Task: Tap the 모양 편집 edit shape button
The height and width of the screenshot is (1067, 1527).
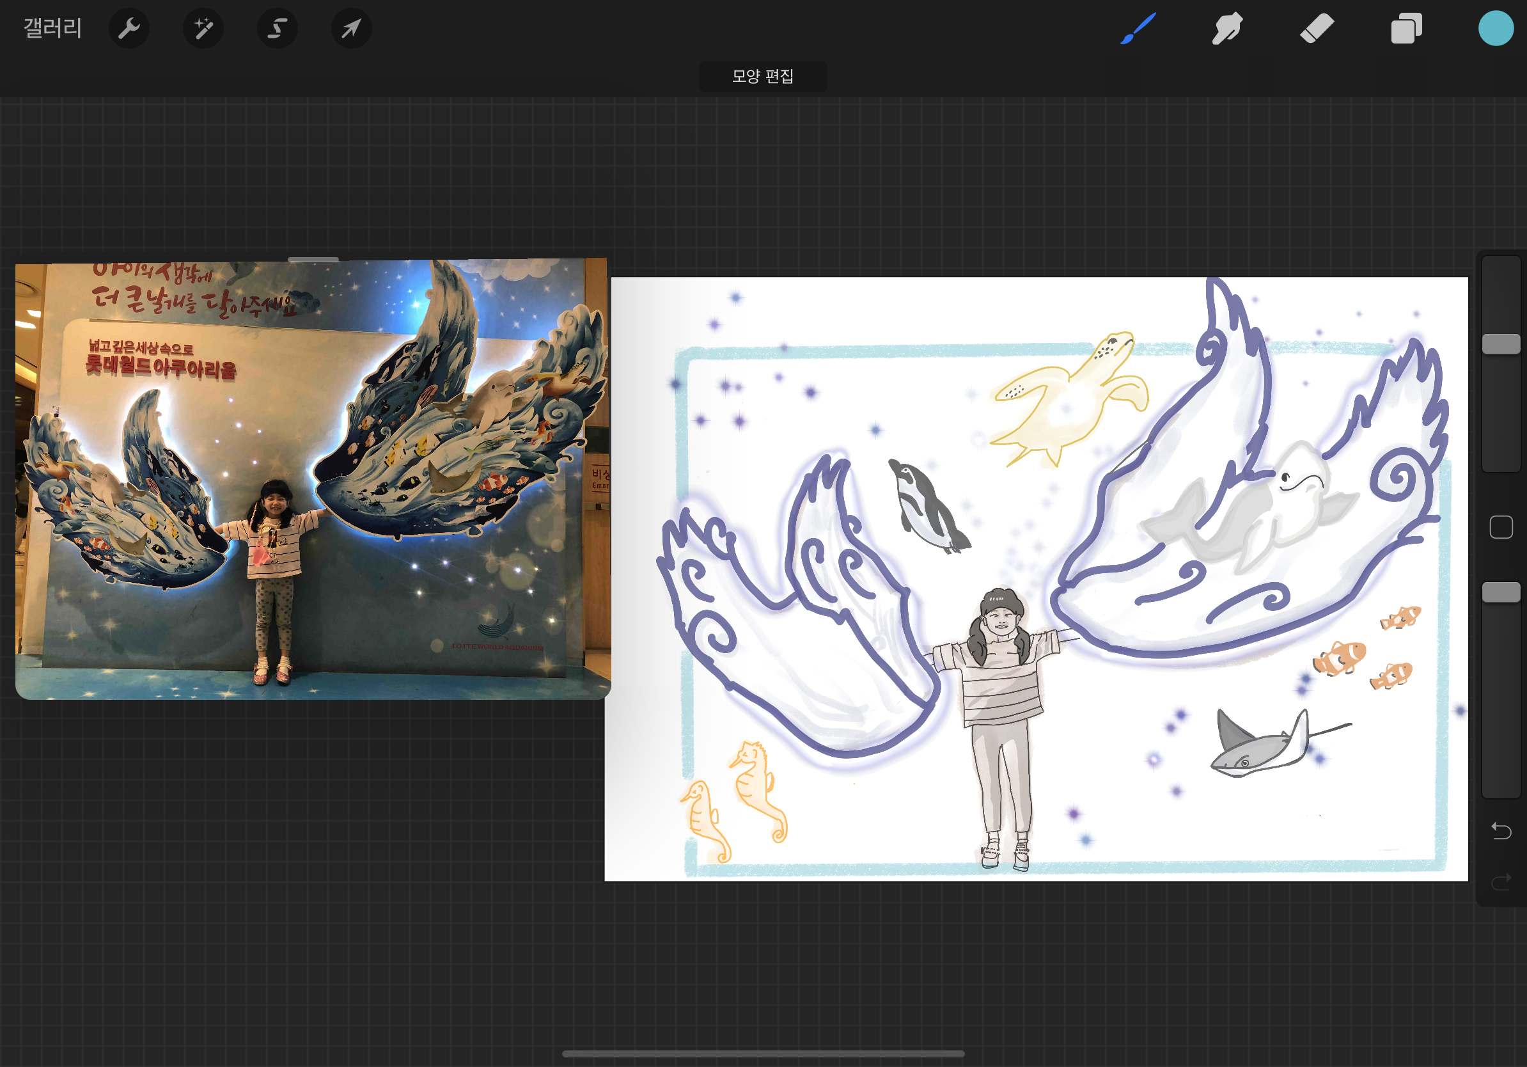Action: click(763, 77)
